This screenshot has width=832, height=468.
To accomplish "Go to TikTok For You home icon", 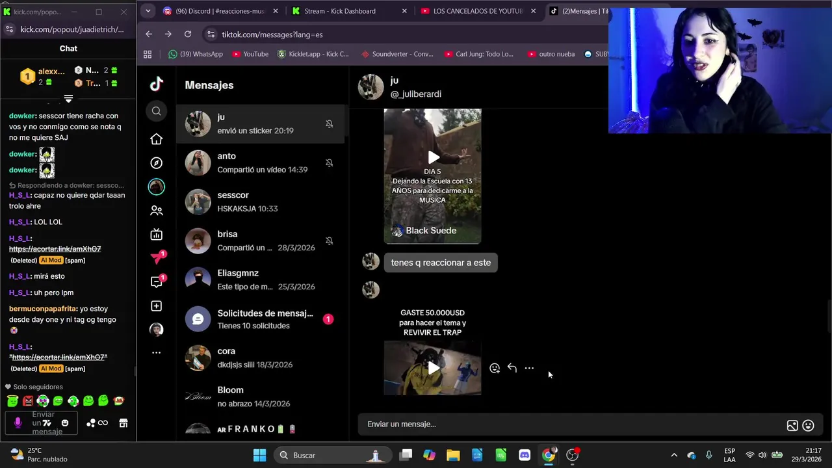I will 157,139.
